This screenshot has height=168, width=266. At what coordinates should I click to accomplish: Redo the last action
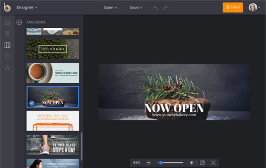tap(165, 8)
